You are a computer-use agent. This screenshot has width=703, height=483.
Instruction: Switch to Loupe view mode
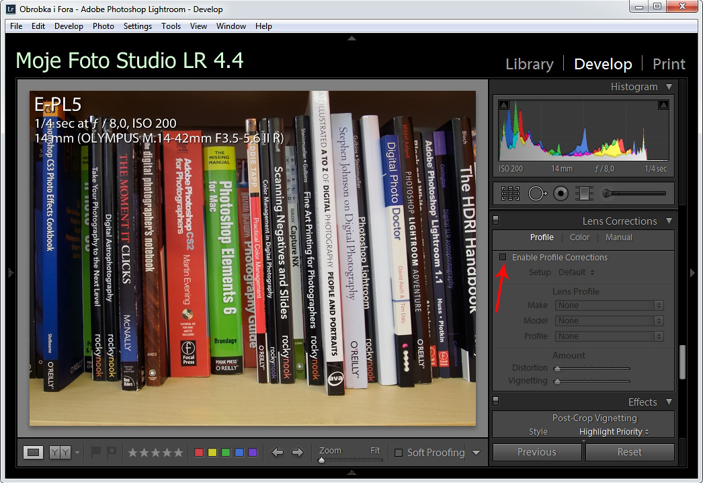[33, 453]
